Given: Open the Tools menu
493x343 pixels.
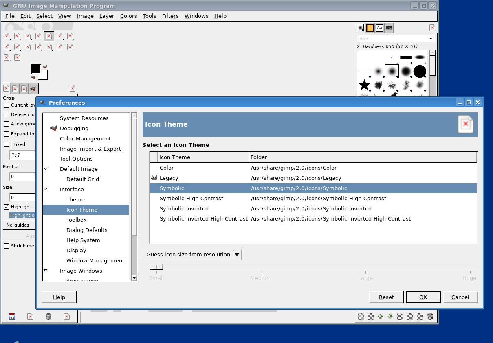Looking at the screenshot, I should tap(150, 16).
